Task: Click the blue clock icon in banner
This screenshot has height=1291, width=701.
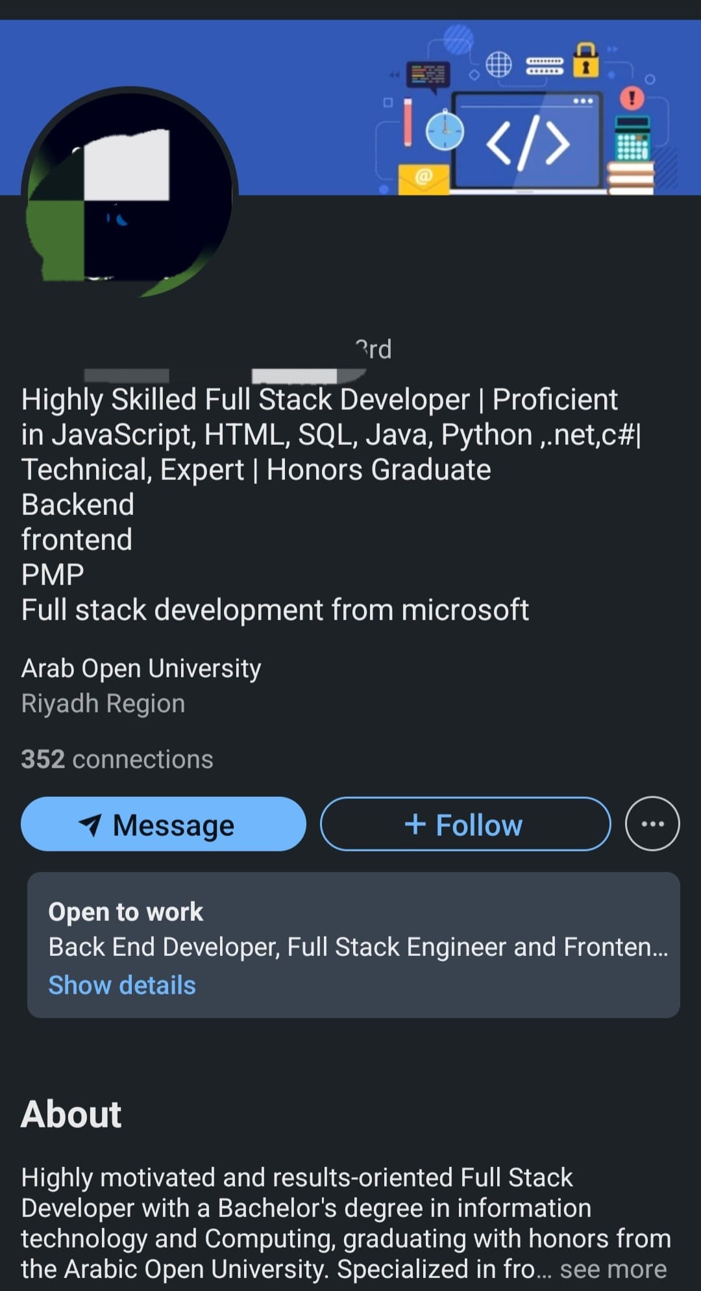Action: coord(445,131)
